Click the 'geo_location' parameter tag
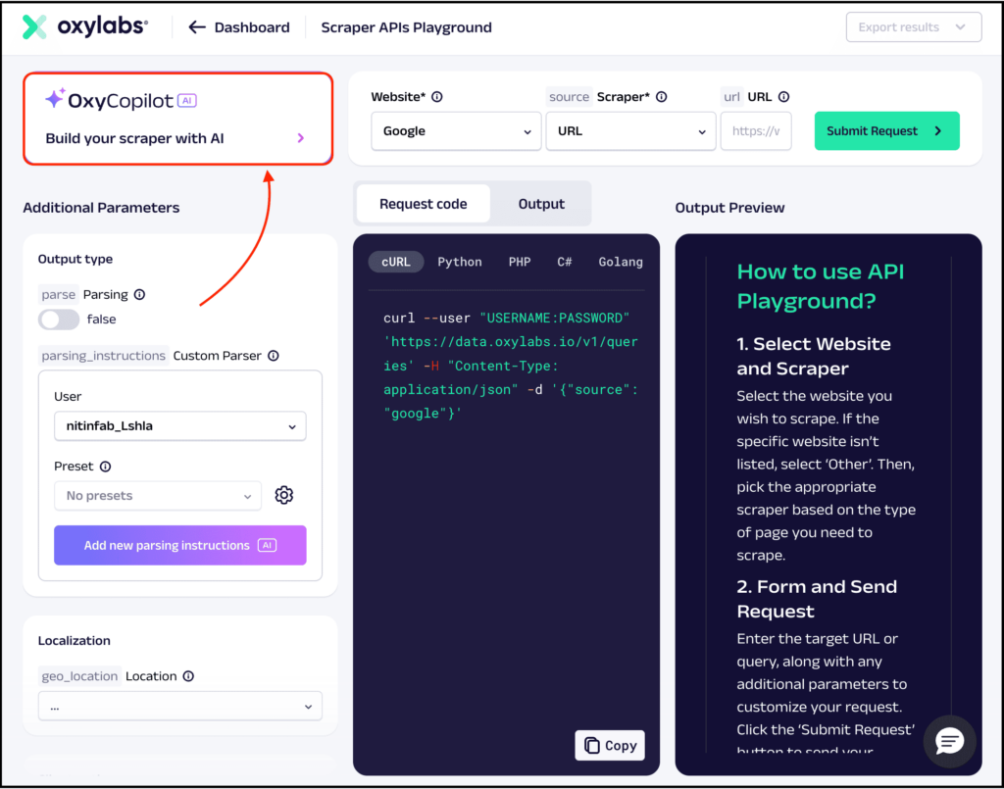The image size is (1004, 789). pos(80,676)
